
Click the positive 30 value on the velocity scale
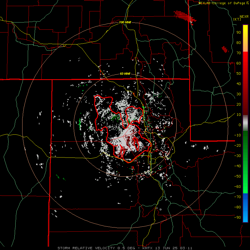(x=239, y=94)
